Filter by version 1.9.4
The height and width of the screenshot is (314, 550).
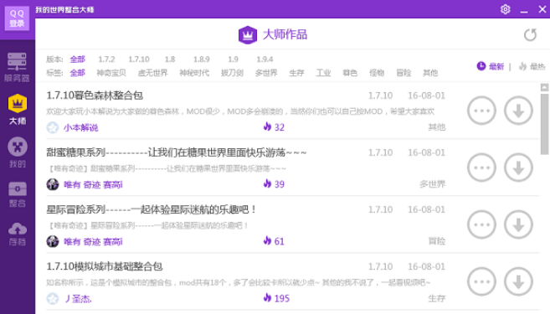(x=265, y=59)
